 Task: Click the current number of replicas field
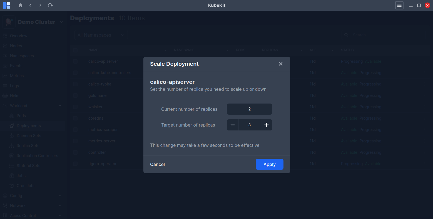249,109
